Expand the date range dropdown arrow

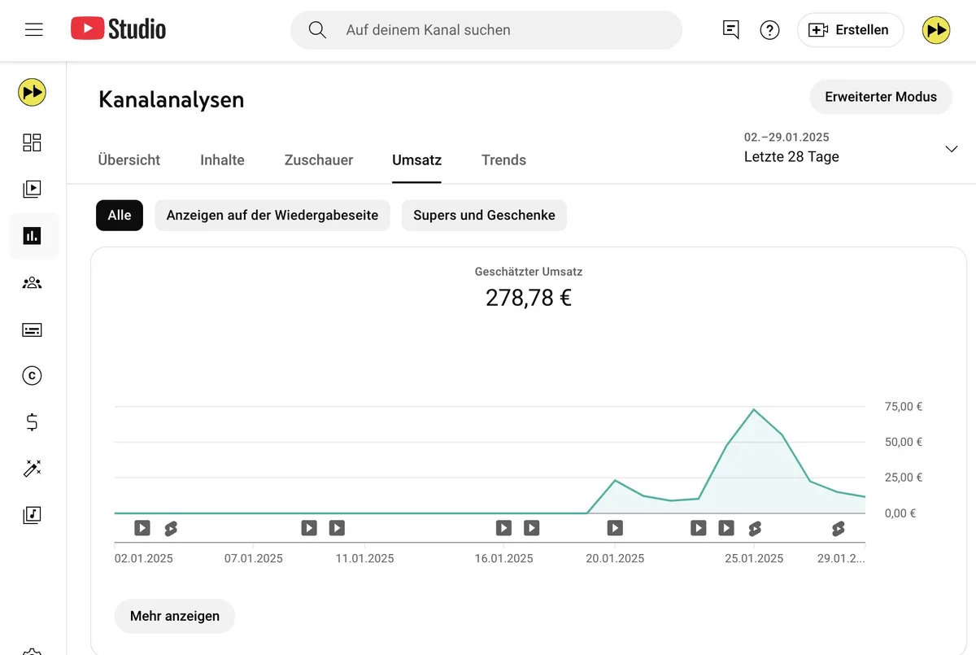(952, 149)
